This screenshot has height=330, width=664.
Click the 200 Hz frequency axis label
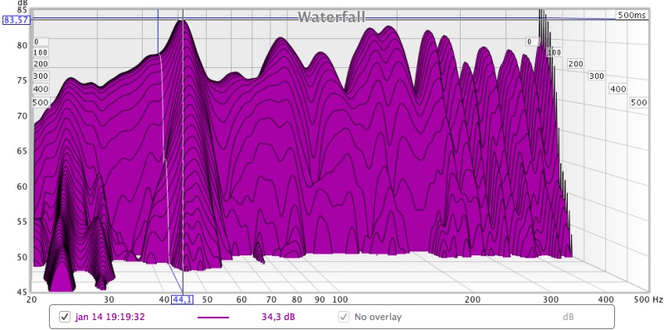click(472, 300)
